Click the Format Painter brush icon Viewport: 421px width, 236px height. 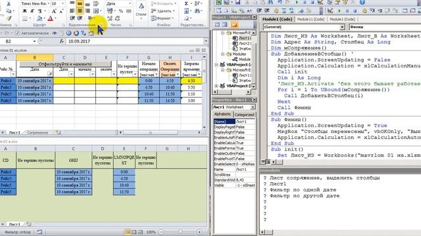[9, 18]
